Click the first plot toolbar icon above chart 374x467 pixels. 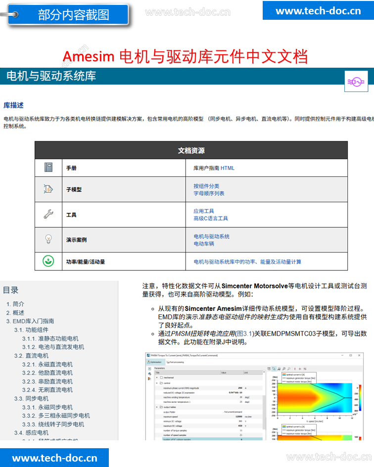(x=269, y=369)
